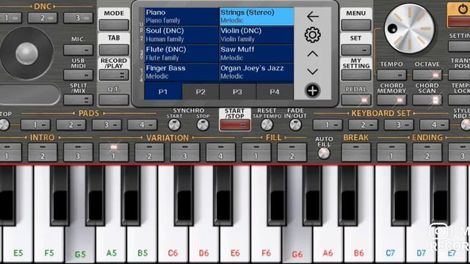Select the Organ Joey's Jazz sound
Screen dimensions: 470x264
(x=256, y=72)
